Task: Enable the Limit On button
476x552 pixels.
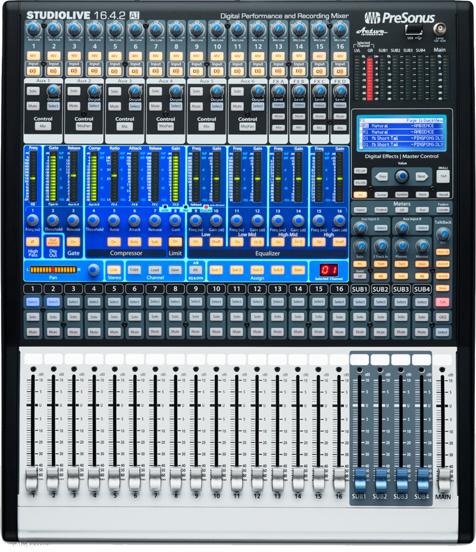Action: click(175, 242)
